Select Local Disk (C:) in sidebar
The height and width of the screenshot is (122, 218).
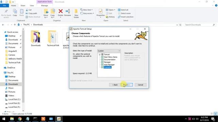point(14,99)
